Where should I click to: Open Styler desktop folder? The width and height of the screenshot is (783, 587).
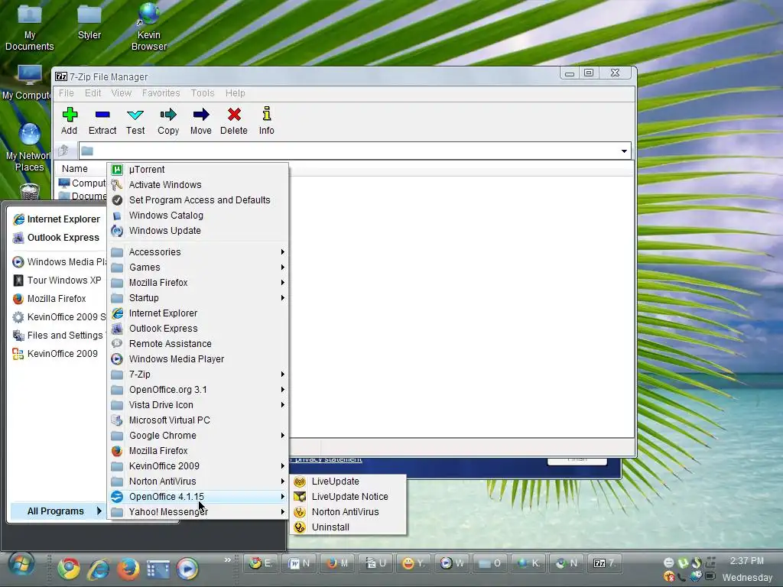point(89,22)
